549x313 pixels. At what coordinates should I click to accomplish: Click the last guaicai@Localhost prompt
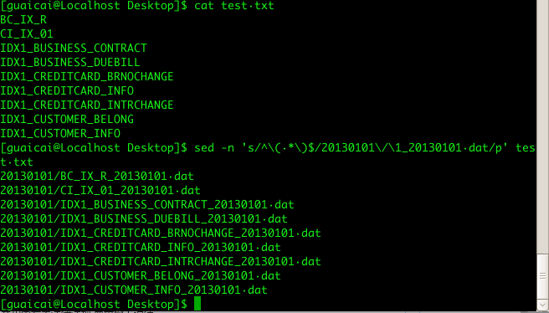94,305
